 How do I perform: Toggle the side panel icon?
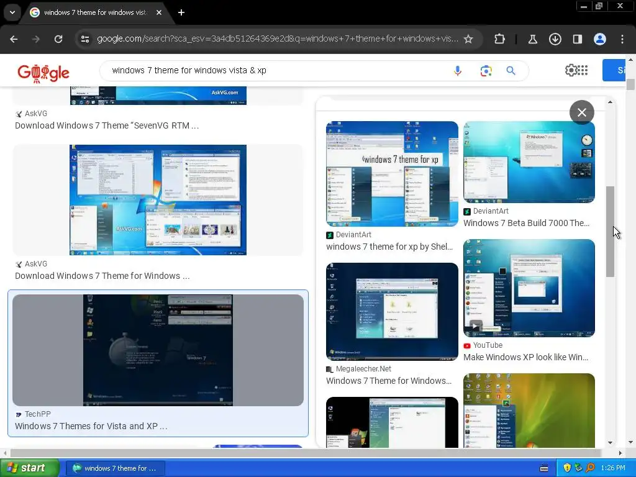[577, 39]
